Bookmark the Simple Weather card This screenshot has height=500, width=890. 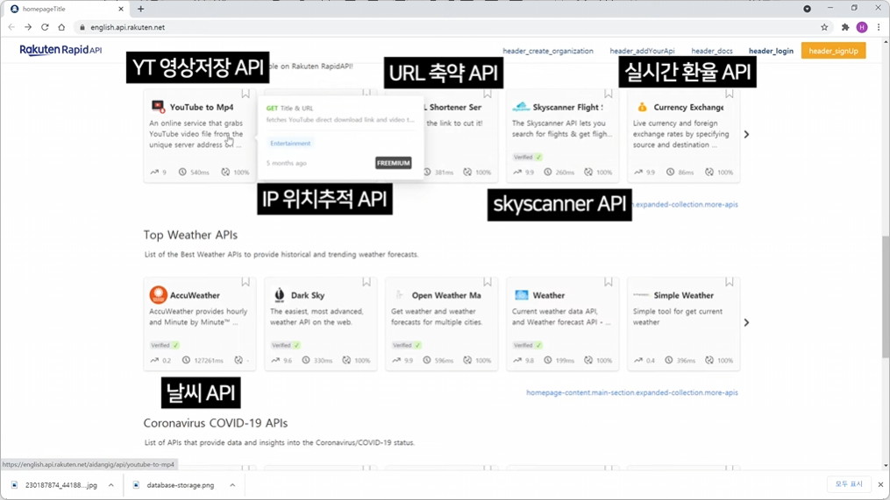730,282
